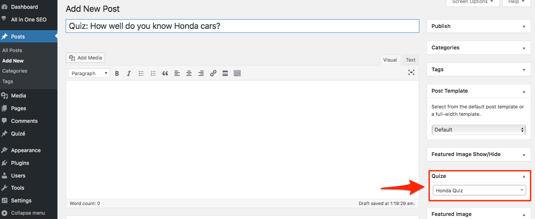Viewport: 535px width, 219px height.
Task: Click the Word count: 0 text
Action: click(x=85, y=204)
